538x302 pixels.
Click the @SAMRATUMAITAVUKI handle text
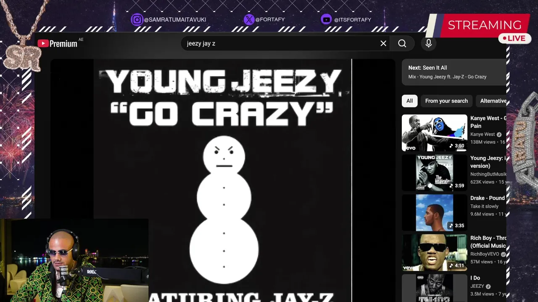pyautogui.click(x=175, y=20)
